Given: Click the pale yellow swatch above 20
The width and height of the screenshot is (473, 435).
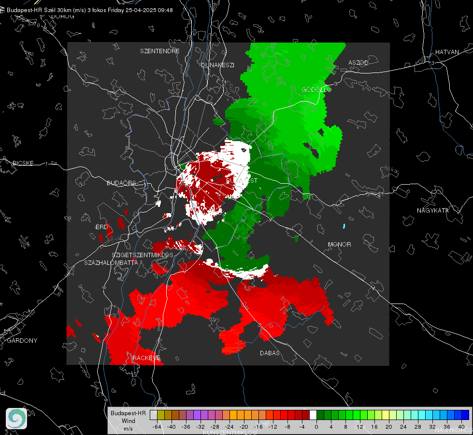Looking at the screenshot, I should tap(386, 415).
